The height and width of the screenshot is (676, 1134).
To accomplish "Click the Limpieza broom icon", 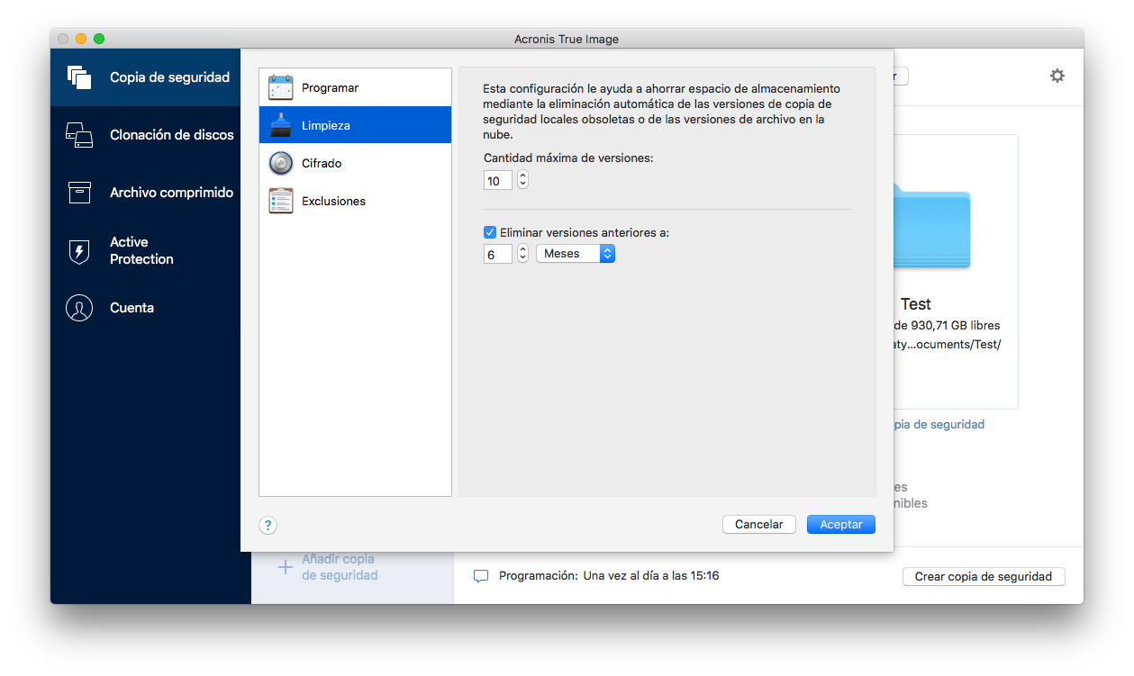I will [x=280, y=124].
